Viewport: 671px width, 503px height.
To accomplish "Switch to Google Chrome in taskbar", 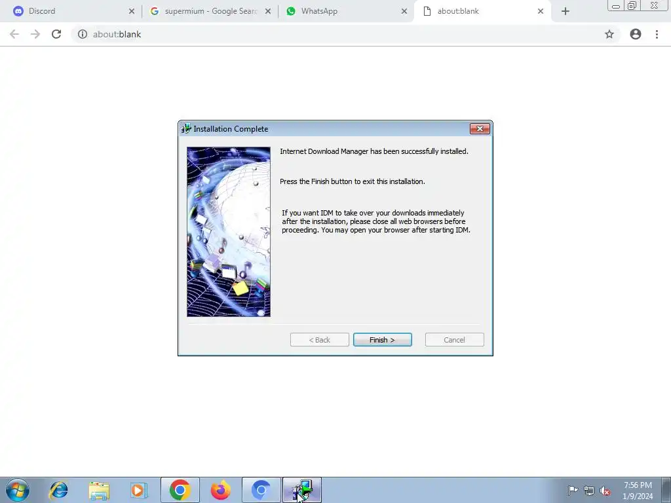I will click(x=180, y=490).
